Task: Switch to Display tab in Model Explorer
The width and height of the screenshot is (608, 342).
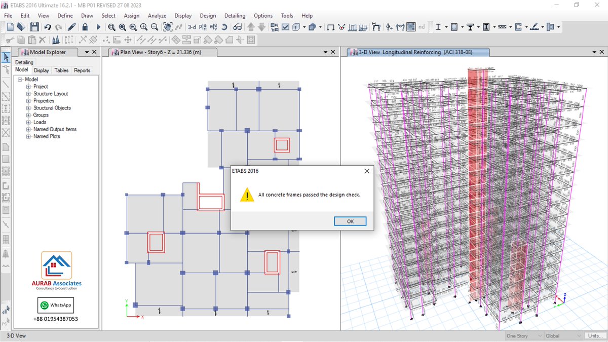Action: click(x=42, y=70)
